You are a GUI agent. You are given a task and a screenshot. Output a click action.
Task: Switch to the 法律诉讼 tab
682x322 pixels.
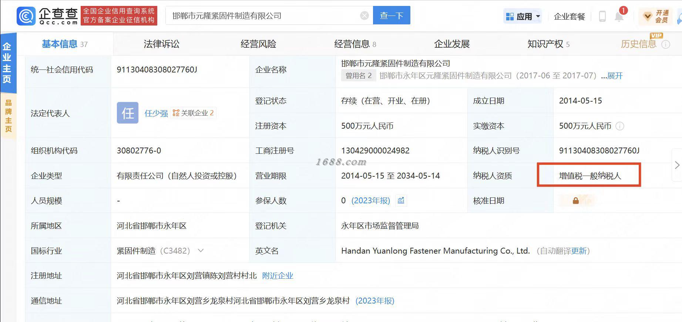(x=161, y=44)
